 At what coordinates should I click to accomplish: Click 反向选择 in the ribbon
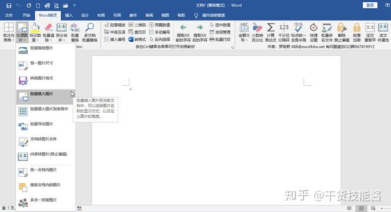pos(160,40)
